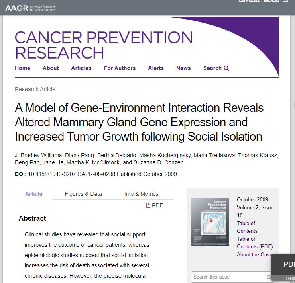Switch to the Figures & Data tab
The height and width of the screenshot is (283, 295).
(83, 194)
